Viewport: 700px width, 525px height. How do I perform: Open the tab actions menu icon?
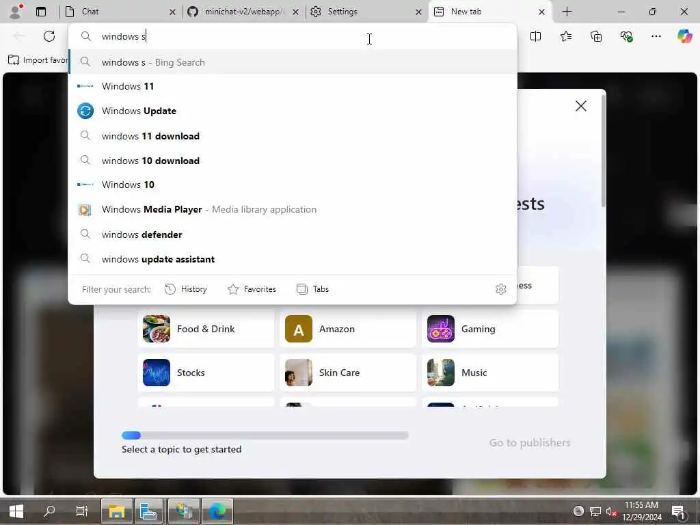[x=41, y=12]
